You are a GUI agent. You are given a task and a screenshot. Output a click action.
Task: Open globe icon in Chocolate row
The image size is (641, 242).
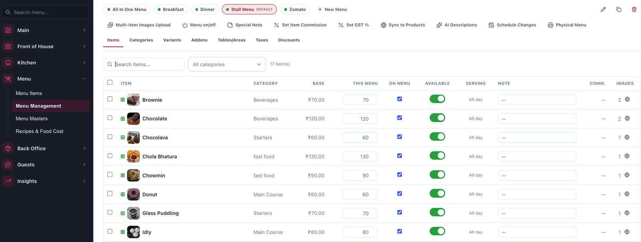tap(627, 118)
